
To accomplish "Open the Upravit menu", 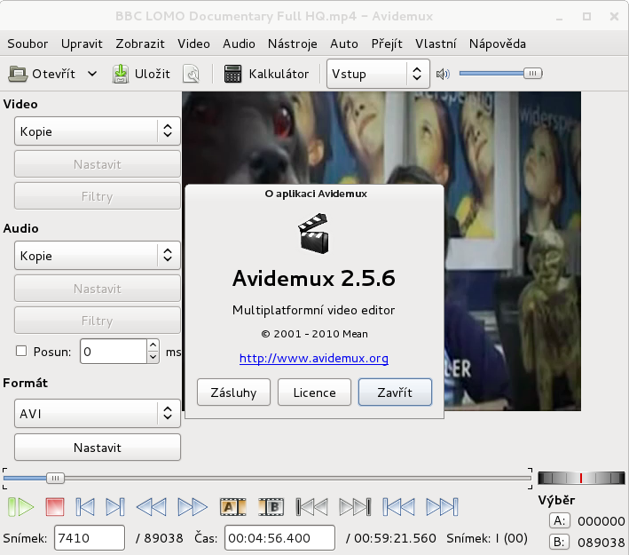I will coord(82,44).
